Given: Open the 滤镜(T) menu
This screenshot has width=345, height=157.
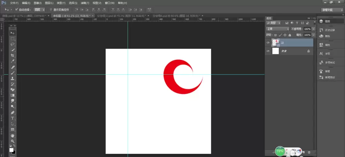Looking at the screenshot, I should click(x=85, y=3).
